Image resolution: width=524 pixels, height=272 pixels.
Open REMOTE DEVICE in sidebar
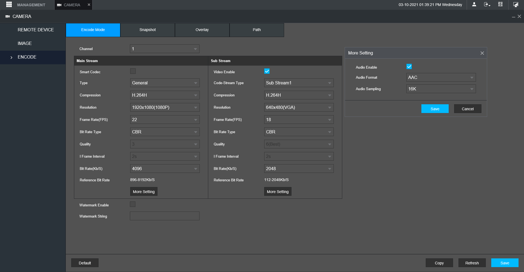click(33, 30)
